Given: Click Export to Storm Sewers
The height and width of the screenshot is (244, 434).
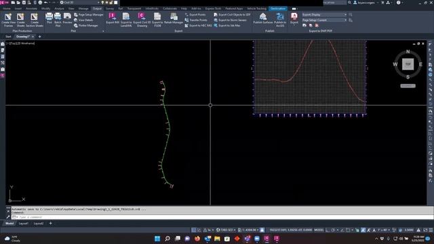Looking at the screenshot, I should 230,20.
